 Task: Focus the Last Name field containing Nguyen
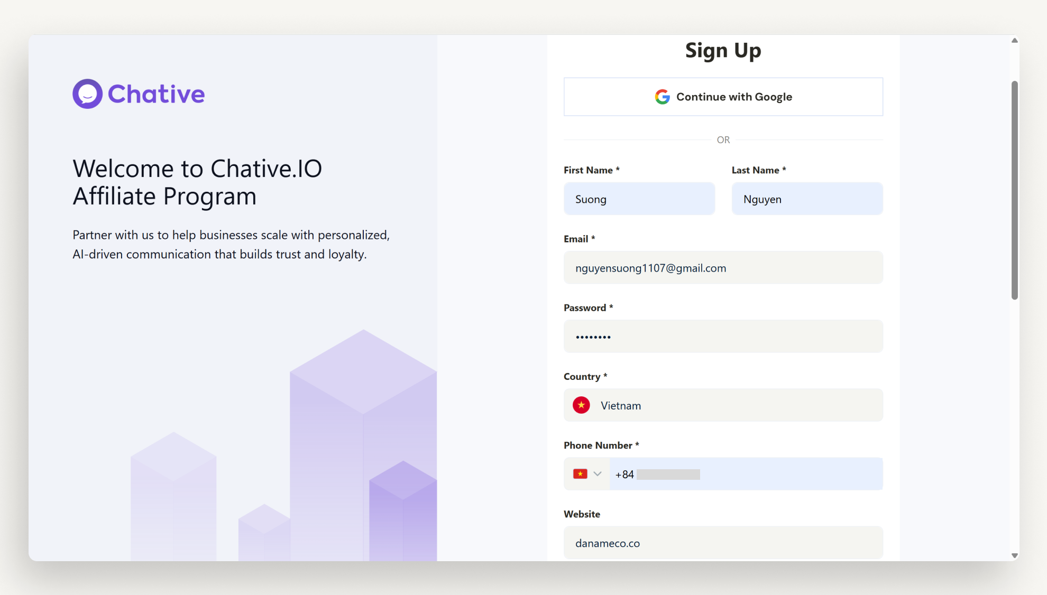pos(807,199)
